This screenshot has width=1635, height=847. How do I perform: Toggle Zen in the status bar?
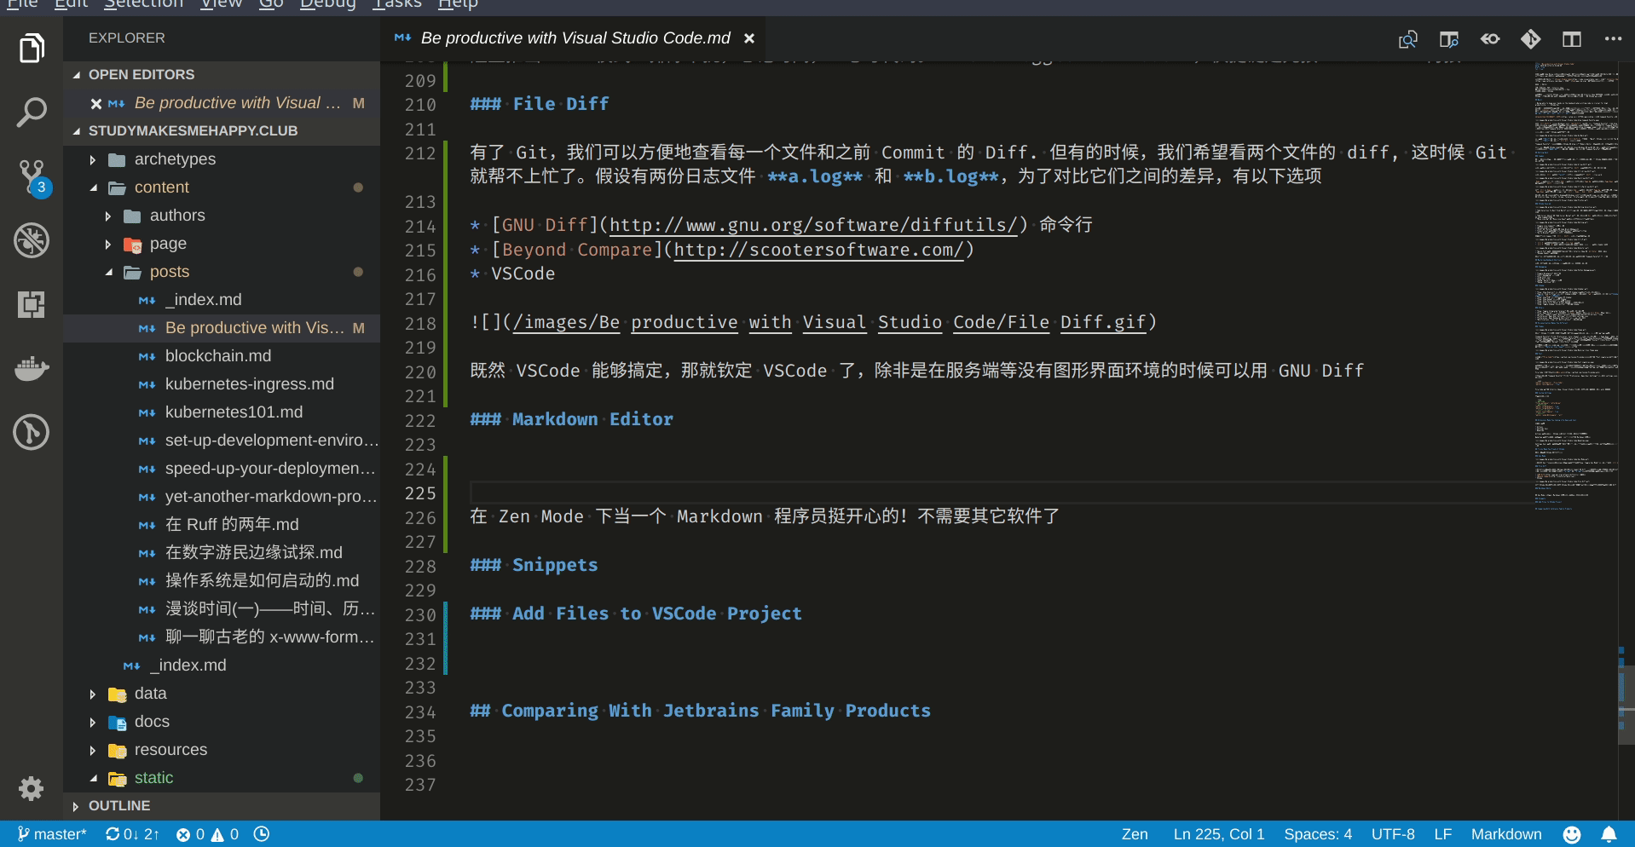click(x=1135, y=834)
